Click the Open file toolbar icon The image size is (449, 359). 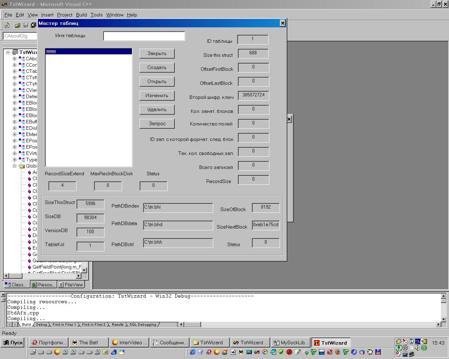click(x=17, y=25)
